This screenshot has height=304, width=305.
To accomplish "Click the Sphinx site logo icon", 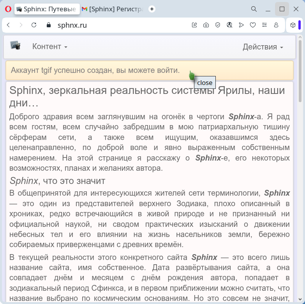I will pyautogui.click(x=15, y=45).
